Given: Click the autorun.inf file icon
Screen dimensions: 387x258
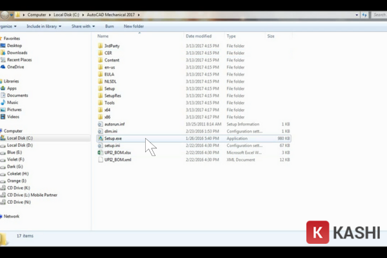Looking at the screenshot, I should tap(100, 124).
